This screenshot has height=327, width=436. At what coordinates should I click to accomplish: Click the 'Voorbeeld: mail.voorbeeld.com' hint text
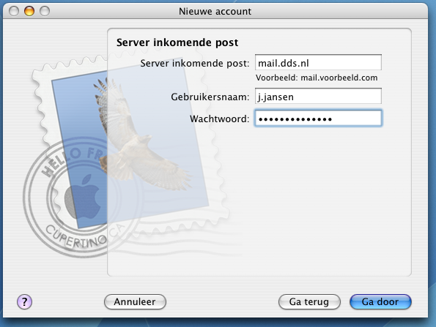(x=317, y=78)
